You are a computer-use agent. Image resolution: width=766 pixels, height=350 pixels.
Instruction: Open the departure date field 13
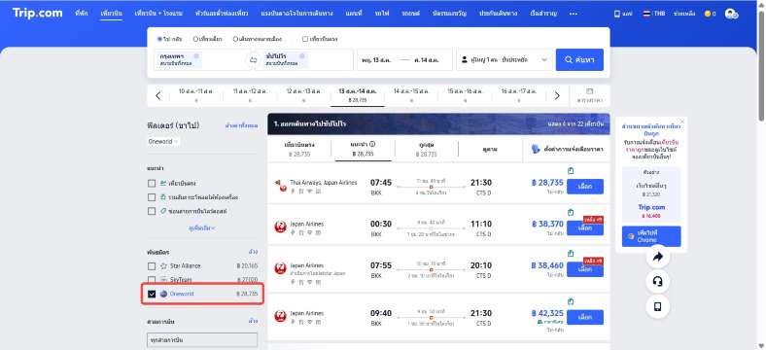(x=377, y=60)
